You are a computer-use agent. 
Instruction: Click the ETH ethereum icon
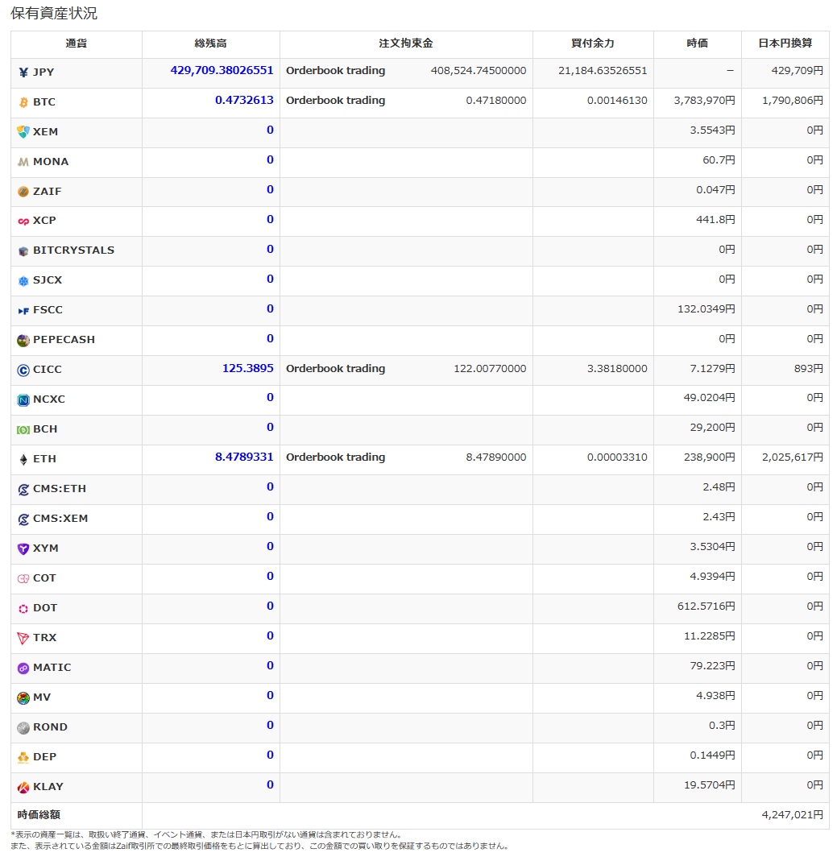[x=23, y=460]
